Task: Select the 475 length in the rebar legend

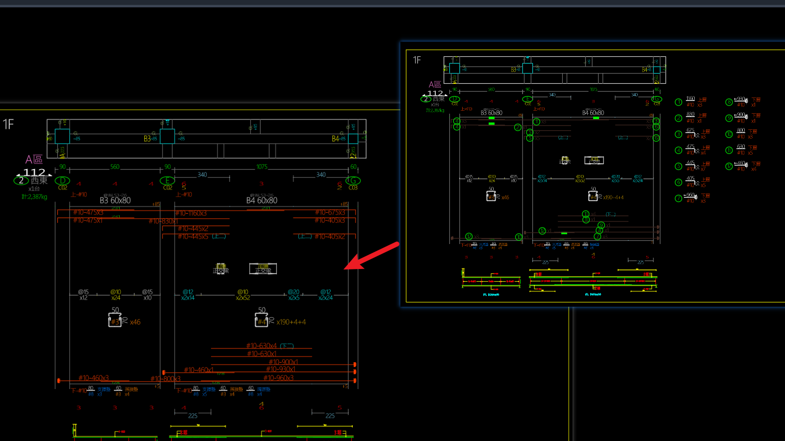Action: pos(690,147)
